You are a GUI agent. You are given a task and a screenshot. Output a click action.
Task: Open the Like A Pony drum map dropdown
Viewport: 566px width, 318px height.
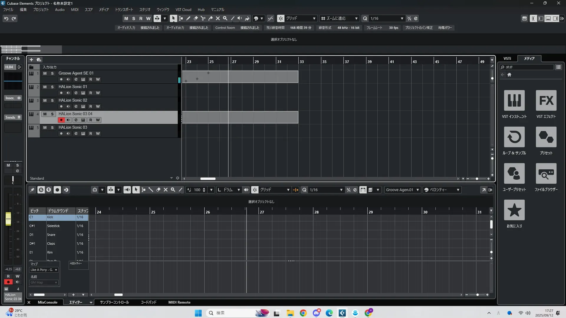tap(56, 270)
